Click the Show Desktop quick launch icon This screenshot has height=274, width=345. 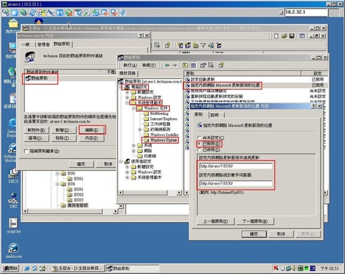tap(42, 268)
